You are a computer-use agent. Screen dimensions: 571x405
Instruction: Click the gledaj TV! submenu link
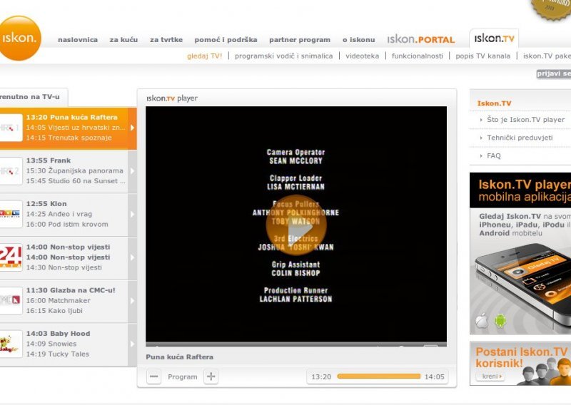pos(204,56)
